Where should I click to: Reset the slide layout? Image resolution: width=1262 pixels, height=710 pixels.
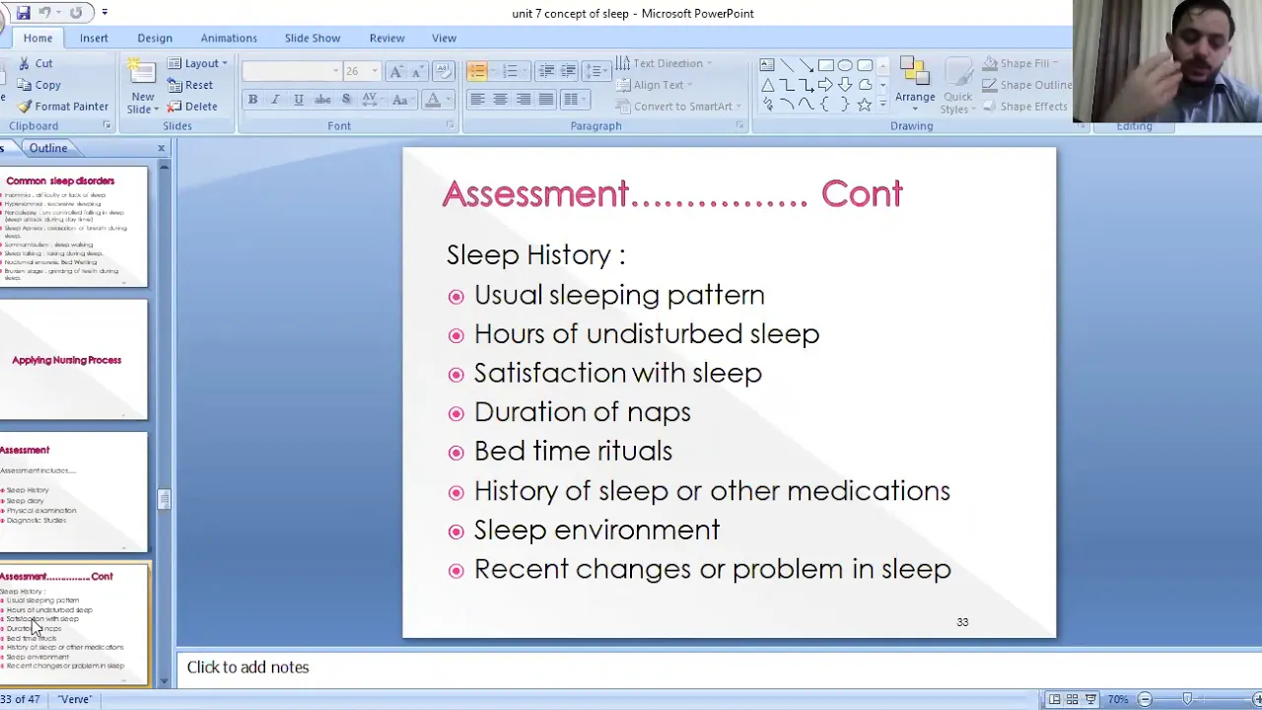(190, 85)
